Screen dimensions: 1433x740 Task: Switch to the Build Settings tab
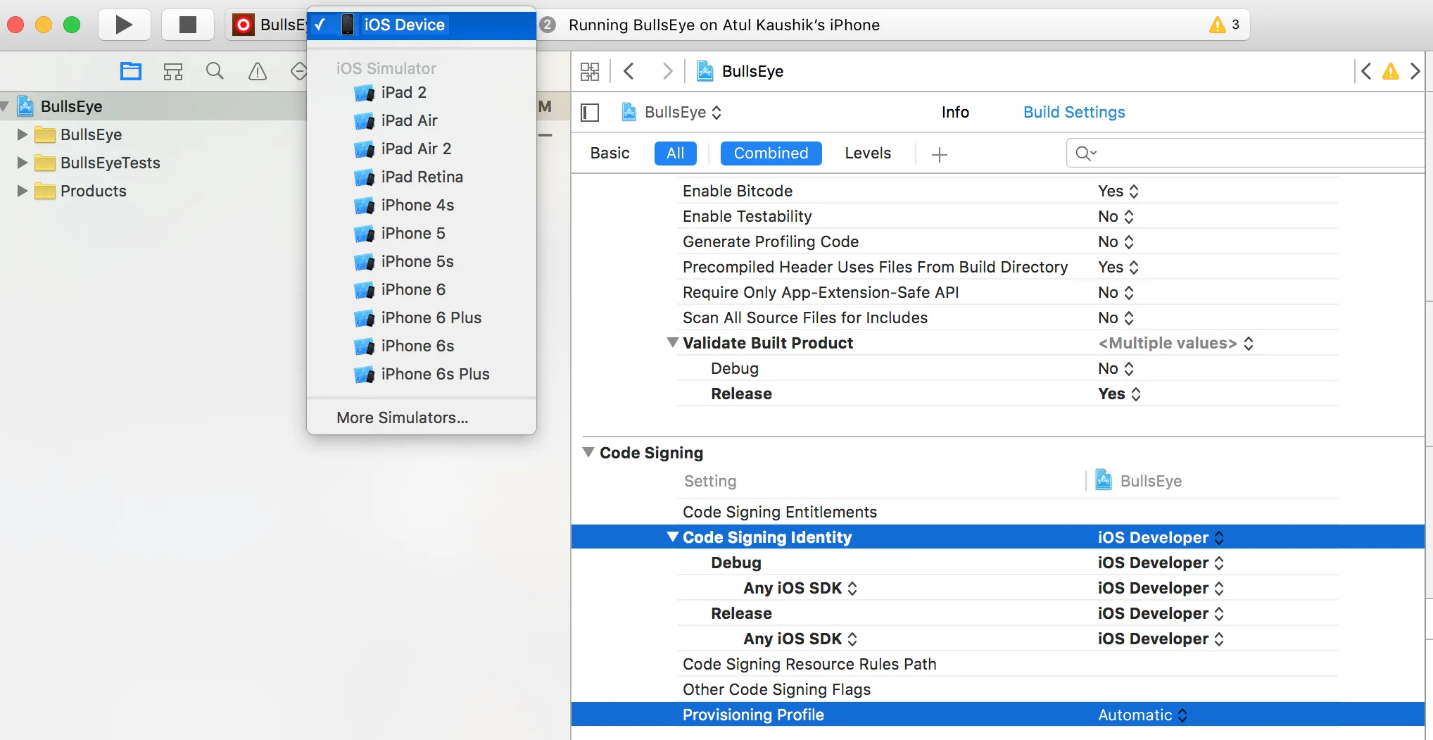1074,113
